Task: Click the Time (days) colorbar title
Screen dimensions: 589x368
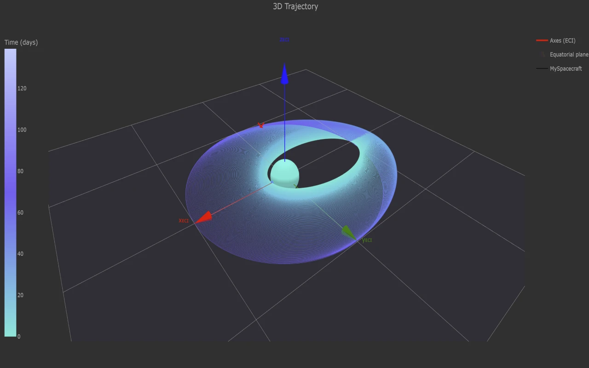Action: pos(21,42)
